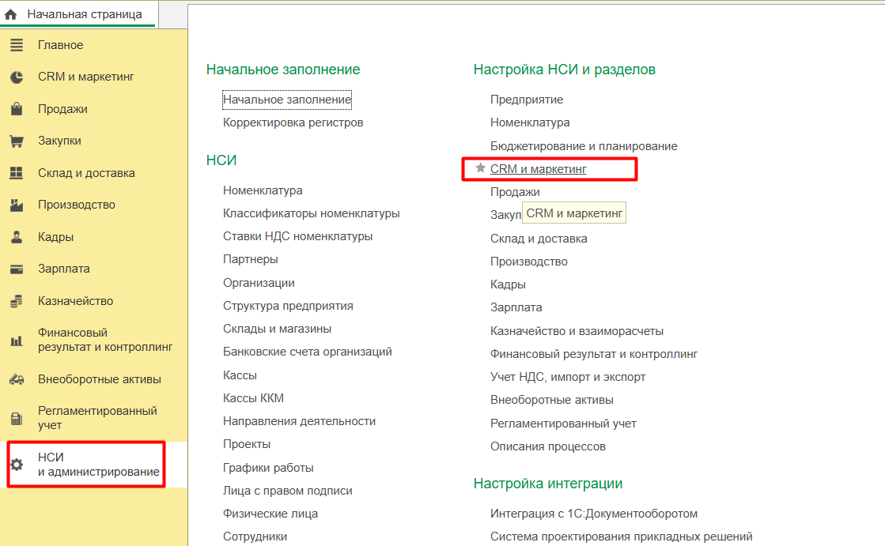Open Предприятие settings
The image size is (885, 546).
[x=527, y=100]
